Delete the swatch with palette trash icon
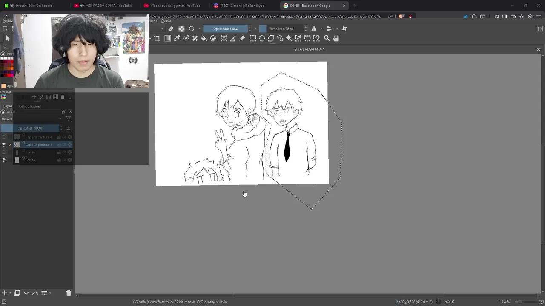Screen dimensions: 545x306 click(x=63, y=97)
